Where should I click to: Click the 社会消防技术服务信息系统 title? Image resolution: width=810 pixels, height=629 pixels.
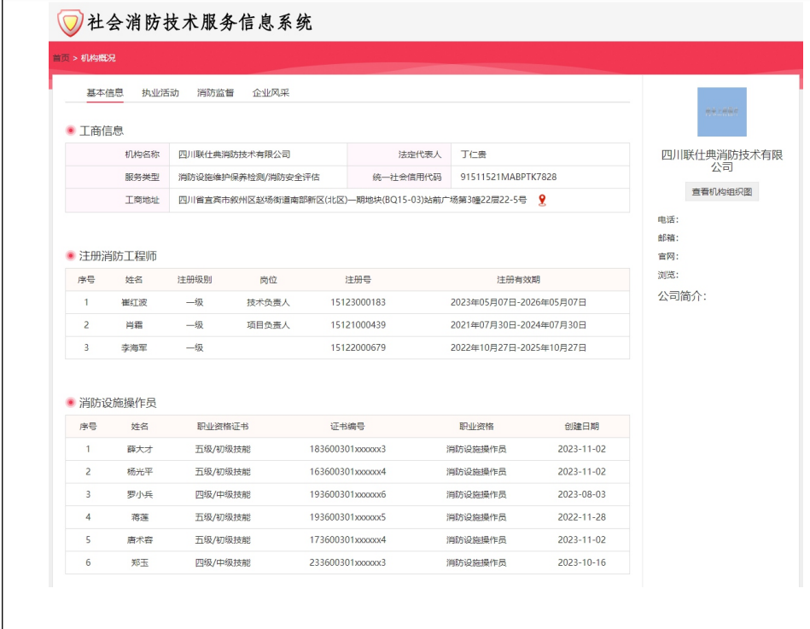200,22
